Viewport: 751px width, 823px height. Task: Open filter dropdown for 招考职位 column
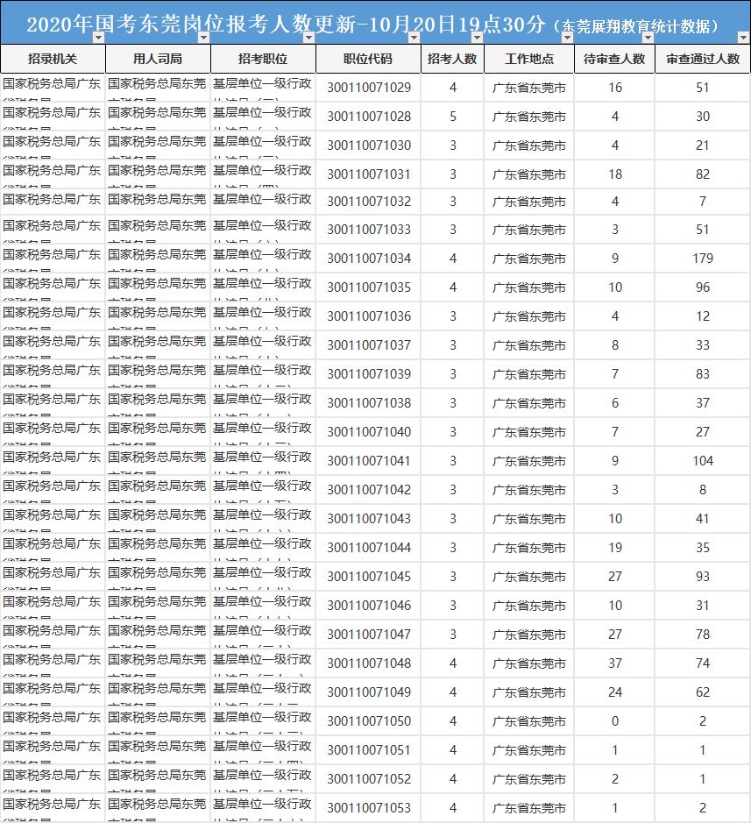(x=308, y=38)
